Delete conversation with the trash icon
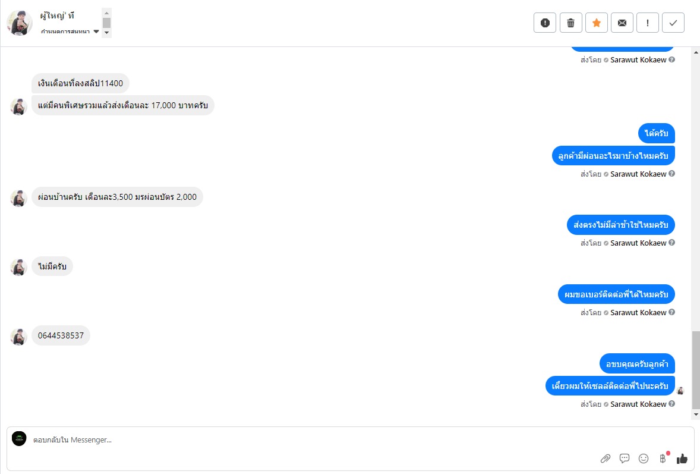The image size is (700, 474). tap(570, 23)
